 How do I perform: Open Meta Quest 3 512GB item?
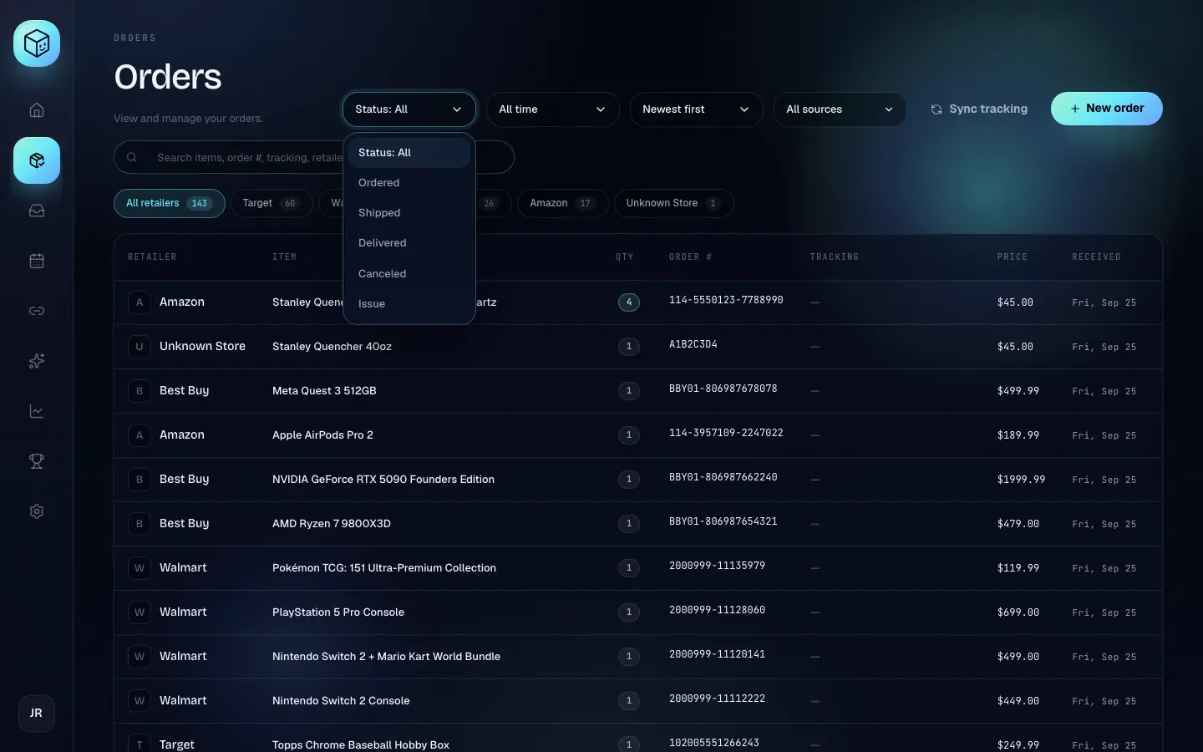pos(324,391)
